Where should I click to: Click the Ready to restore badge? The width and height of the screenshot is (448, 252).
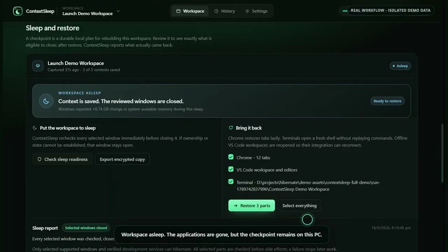(387, 101)
